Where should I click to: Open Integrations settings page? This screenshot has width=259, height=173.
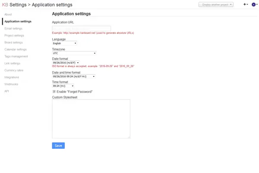pos(12,77)
